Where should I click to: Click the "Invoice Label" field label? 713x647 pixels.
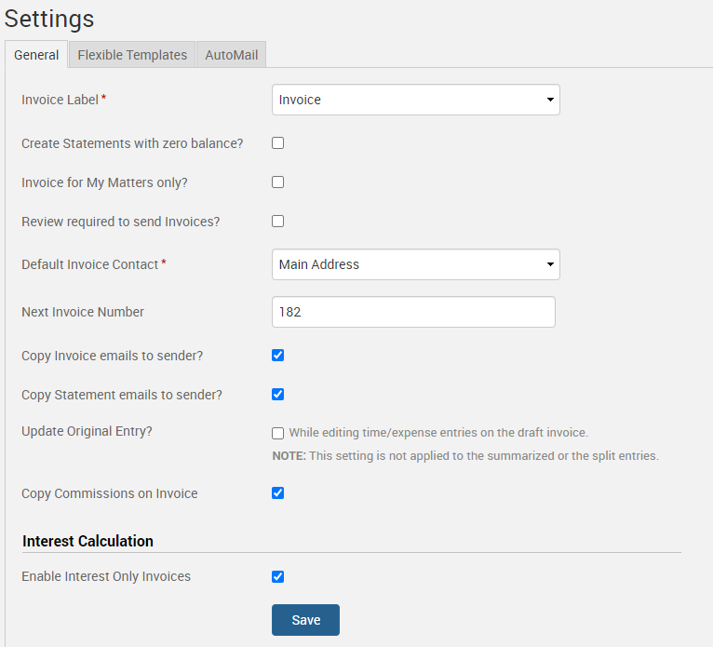[60, 100]
